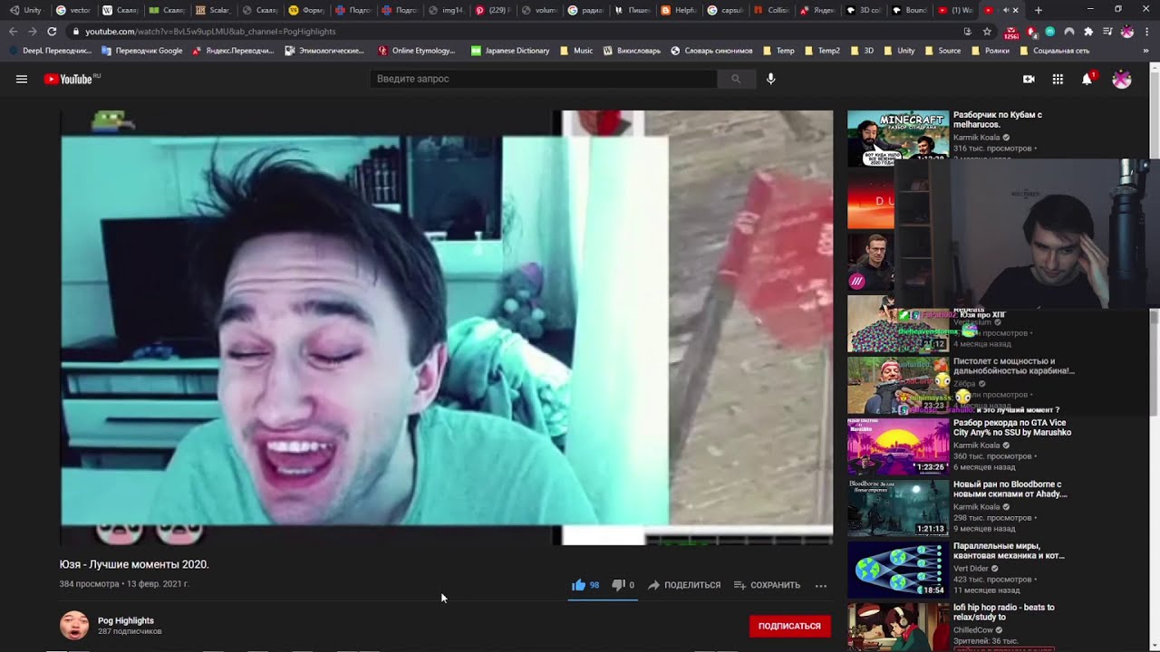
Task: Expand the Социальная сеть bookmarks folder
Action: click(1054, 51)
